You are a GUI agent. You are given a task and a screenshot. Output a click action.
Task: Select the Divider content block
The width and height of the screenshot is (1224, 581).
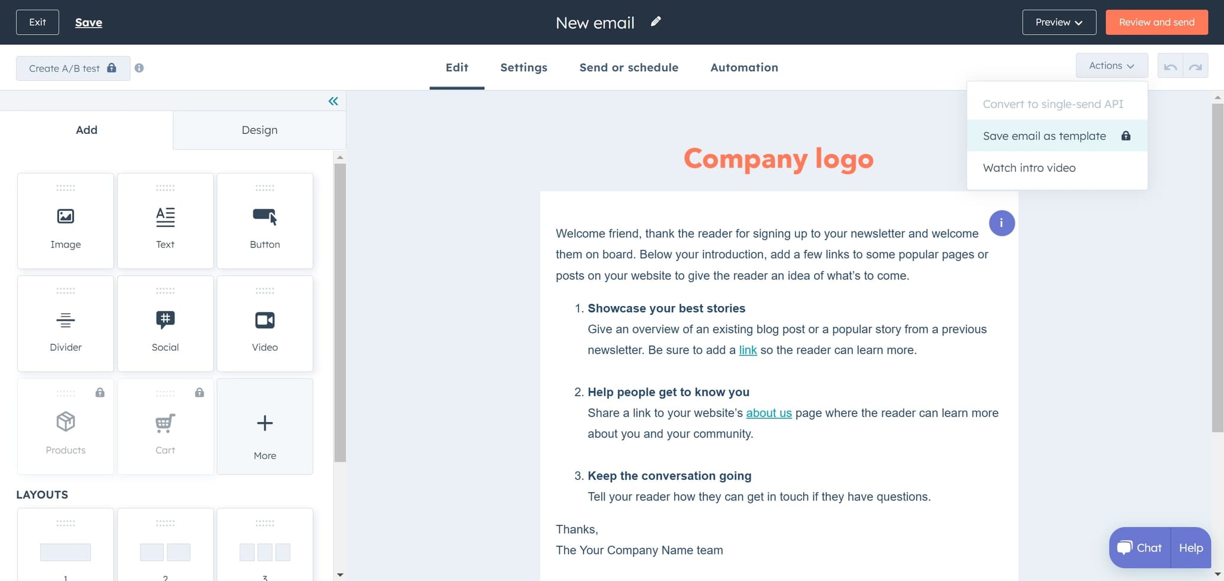point(66,324)
